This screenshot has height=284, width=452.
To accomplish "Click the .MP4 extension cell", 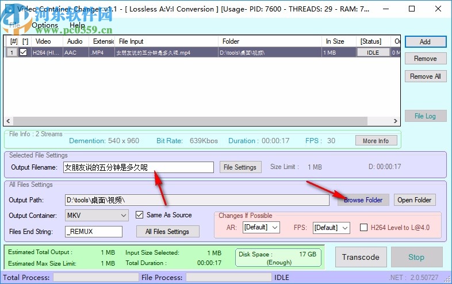I will 102,52.
